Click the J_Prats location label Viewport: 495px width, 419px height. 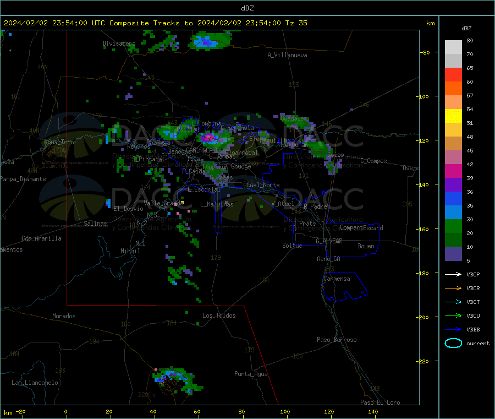point(305,224)
